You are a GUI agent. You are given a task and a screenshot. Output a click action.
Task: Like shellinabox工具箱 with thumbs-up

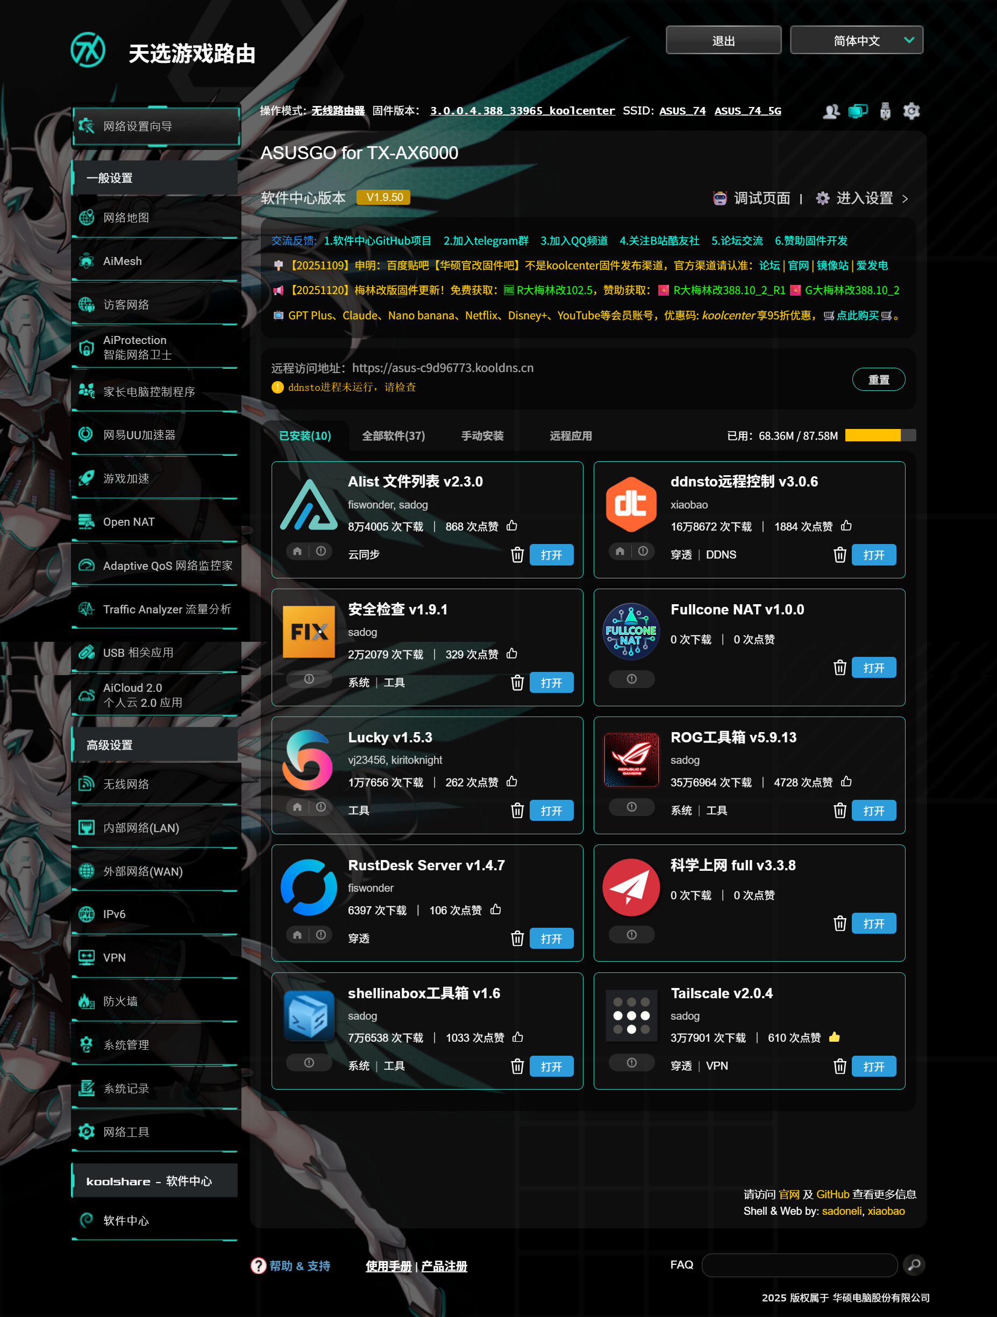[x=517, y=1037]
